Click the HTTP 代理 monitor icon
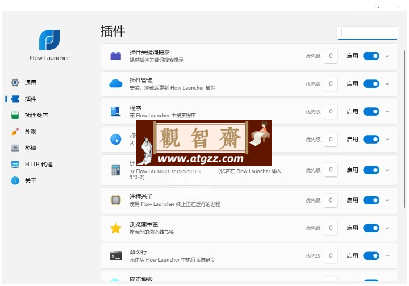This screenshot has width=409, height=286. pos(15,164)
